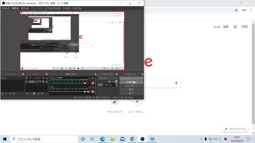Open 設定 settings in Controls
The height and width of the screenshot is (143, 255).
click(131, 89)
